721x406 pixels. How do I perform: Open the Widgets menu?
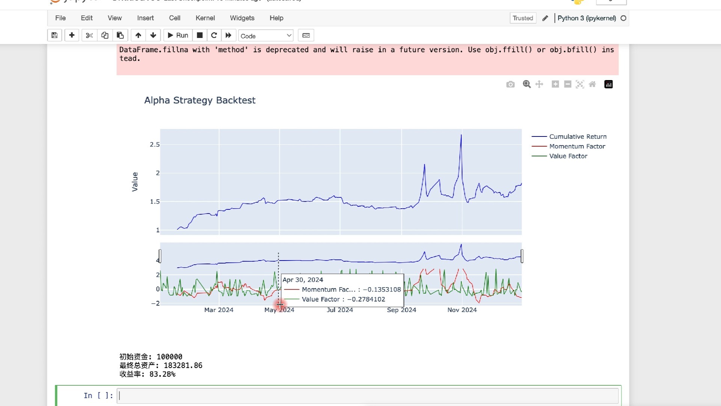pyautogui.click(x=242, y=18)
